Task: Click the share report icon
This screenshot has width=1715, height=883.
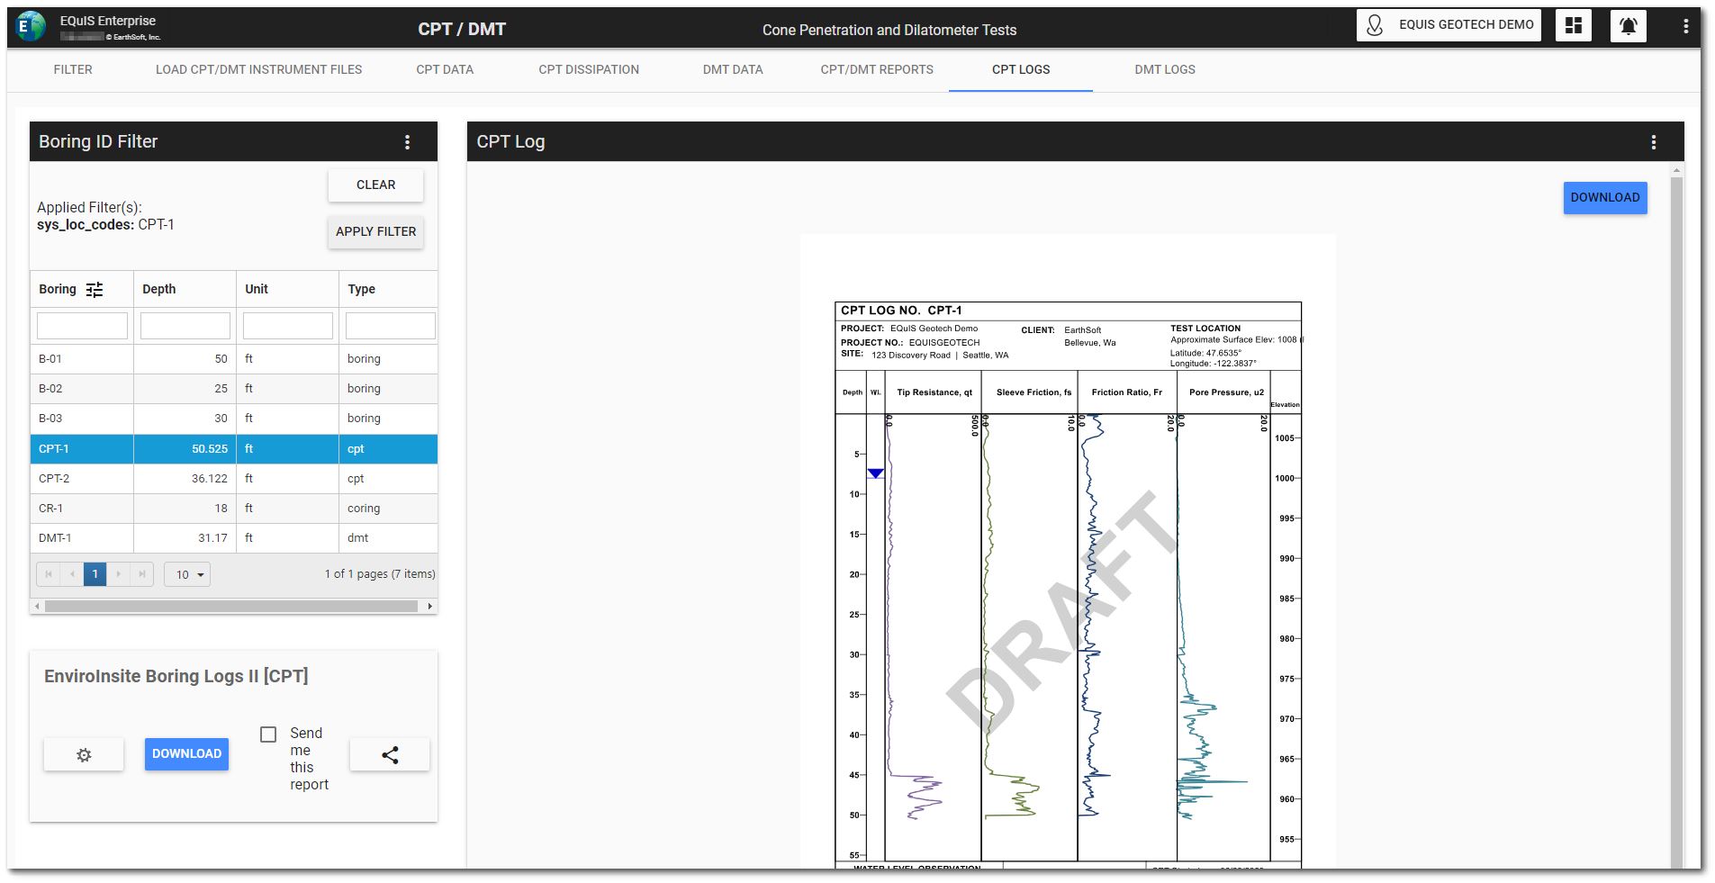Action: 389,754
